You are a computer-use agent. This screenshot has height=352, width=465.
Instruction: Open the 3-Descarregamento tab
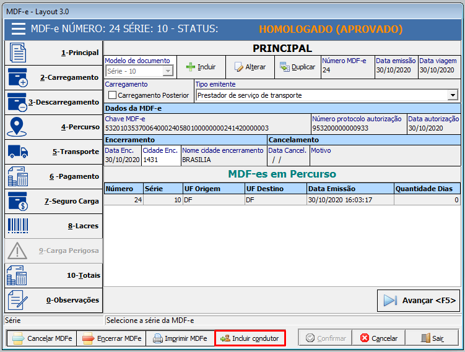53,102
